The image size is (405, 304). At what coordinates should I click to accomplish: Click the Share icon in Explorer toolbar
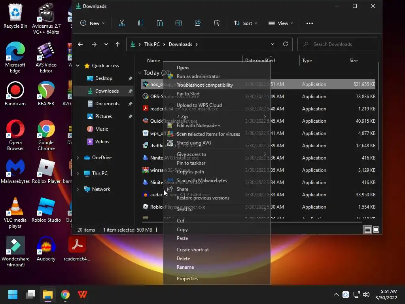tap(198, 23)
